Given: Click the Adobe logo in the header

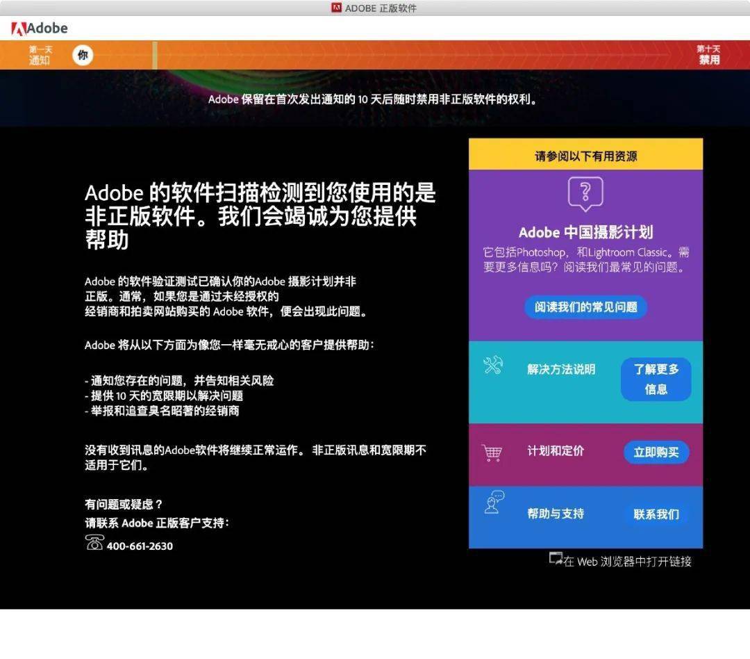Looking at the screenshot, I should pyautogui.click(x=40, y=29).
